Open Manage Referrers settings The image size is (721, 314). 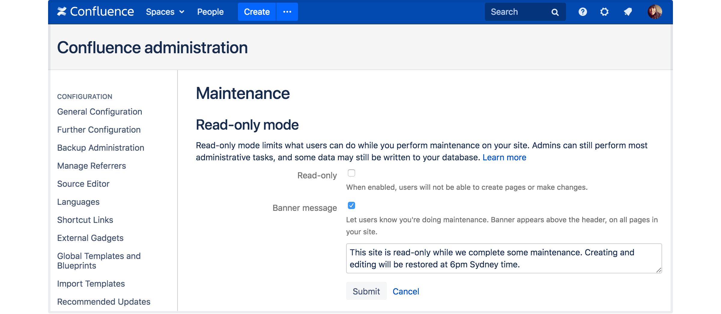point(91,166)
